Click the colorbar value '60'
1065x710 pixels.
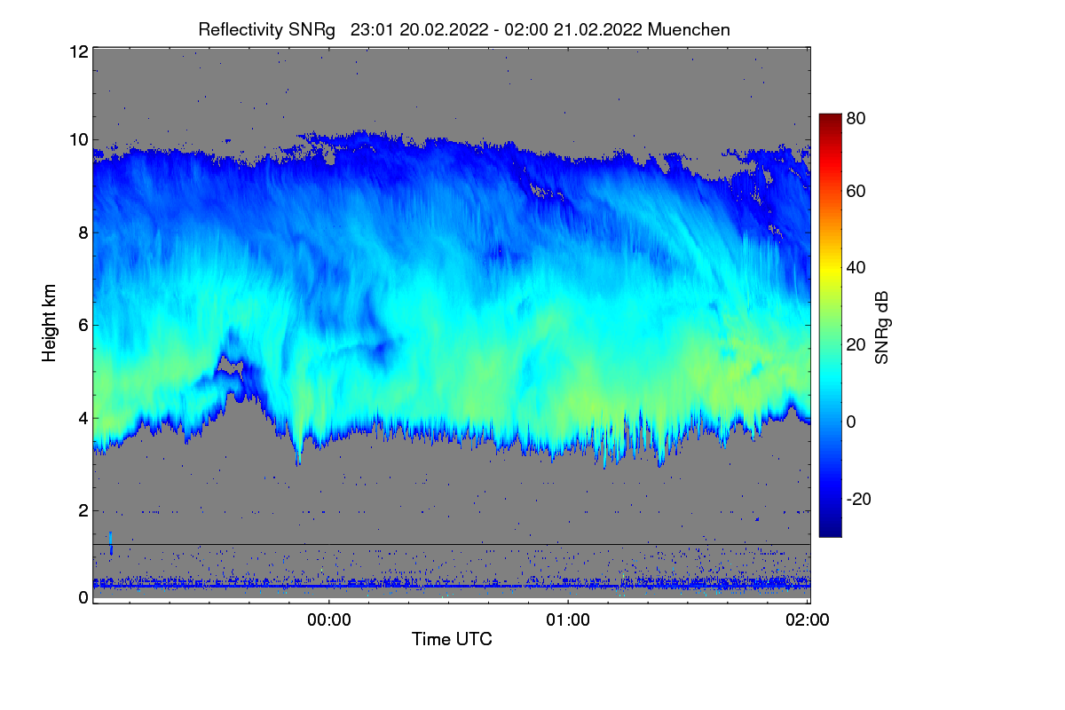[856, 191]
